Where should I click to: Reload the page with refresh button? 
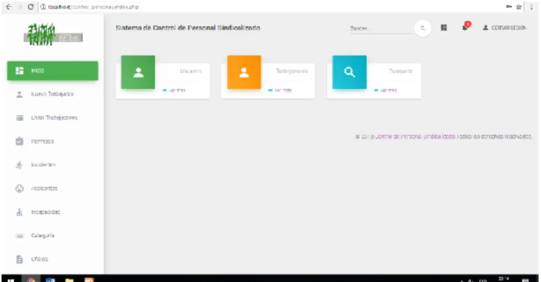click(x=31, y=7)
